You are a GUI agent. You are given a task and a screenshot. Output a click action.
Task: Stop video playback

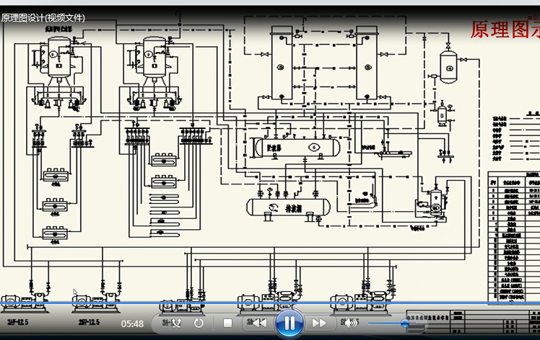pyautogui.click(x=227, y=323)
